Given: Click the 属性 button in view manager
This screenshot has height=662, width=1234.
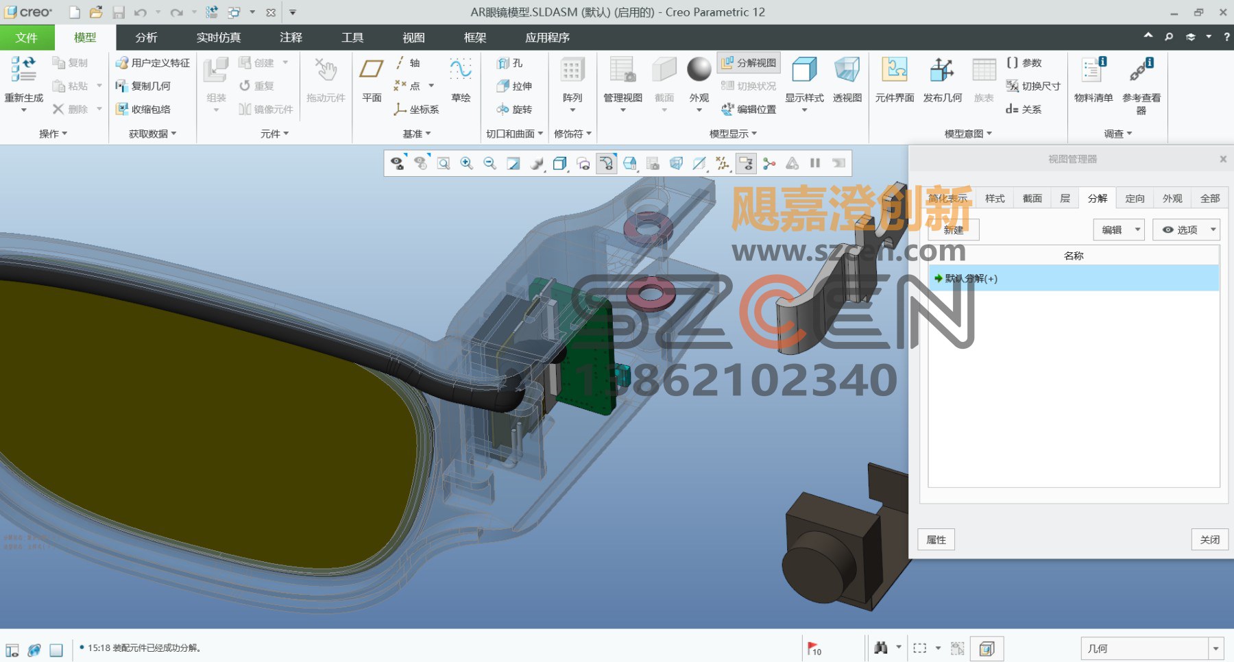Looking at the screenshot, I should pyautogui.click(x=936, y=539).
